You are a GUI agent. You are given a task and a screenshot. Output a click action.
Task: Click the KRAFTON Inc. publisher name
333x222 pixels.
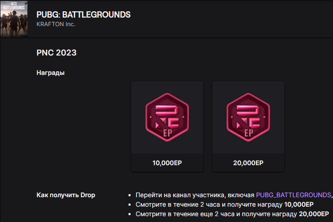point(56,24)
